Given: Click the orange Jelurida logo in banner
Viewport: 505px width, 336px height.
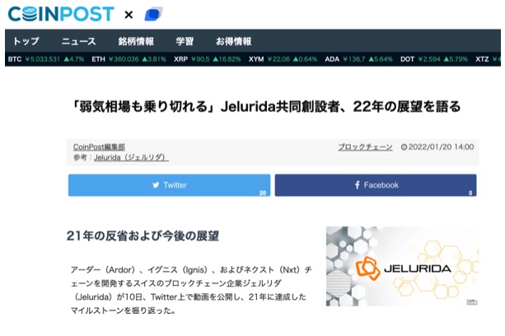Looking at the screenshot, I should [367, 268].
